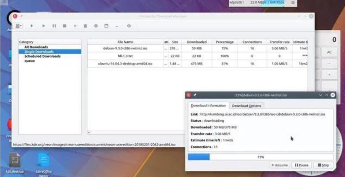
Task: Click minimize-to-tray dash toolbar icon
Action: point(116,26)
